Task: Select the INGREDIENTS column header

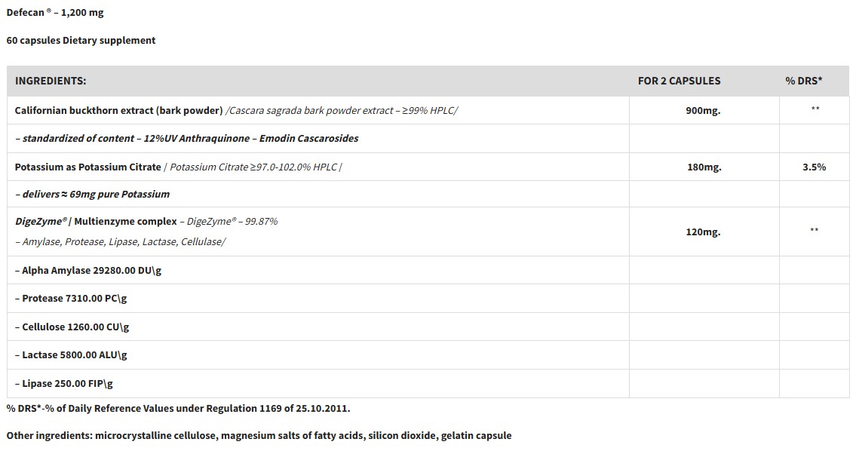Action: coord(51,81)
